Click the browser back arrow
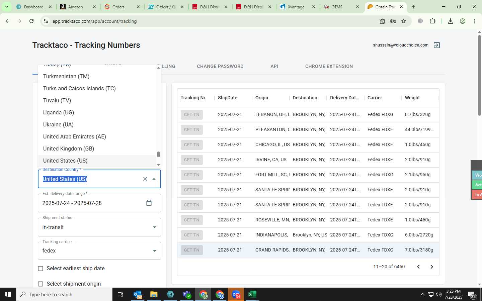 [7, 21]
